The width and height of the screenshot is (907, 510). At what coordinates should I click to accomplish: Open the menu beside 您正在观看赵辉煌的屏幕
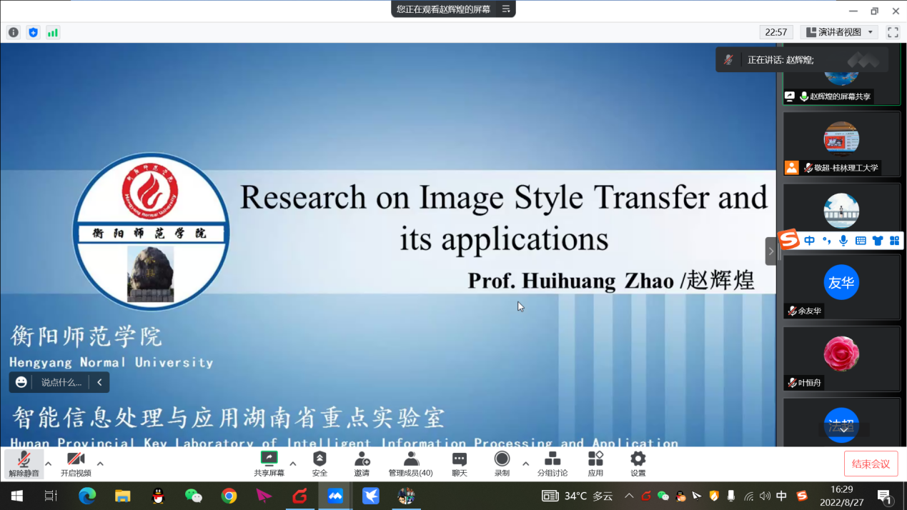point(506,9)
